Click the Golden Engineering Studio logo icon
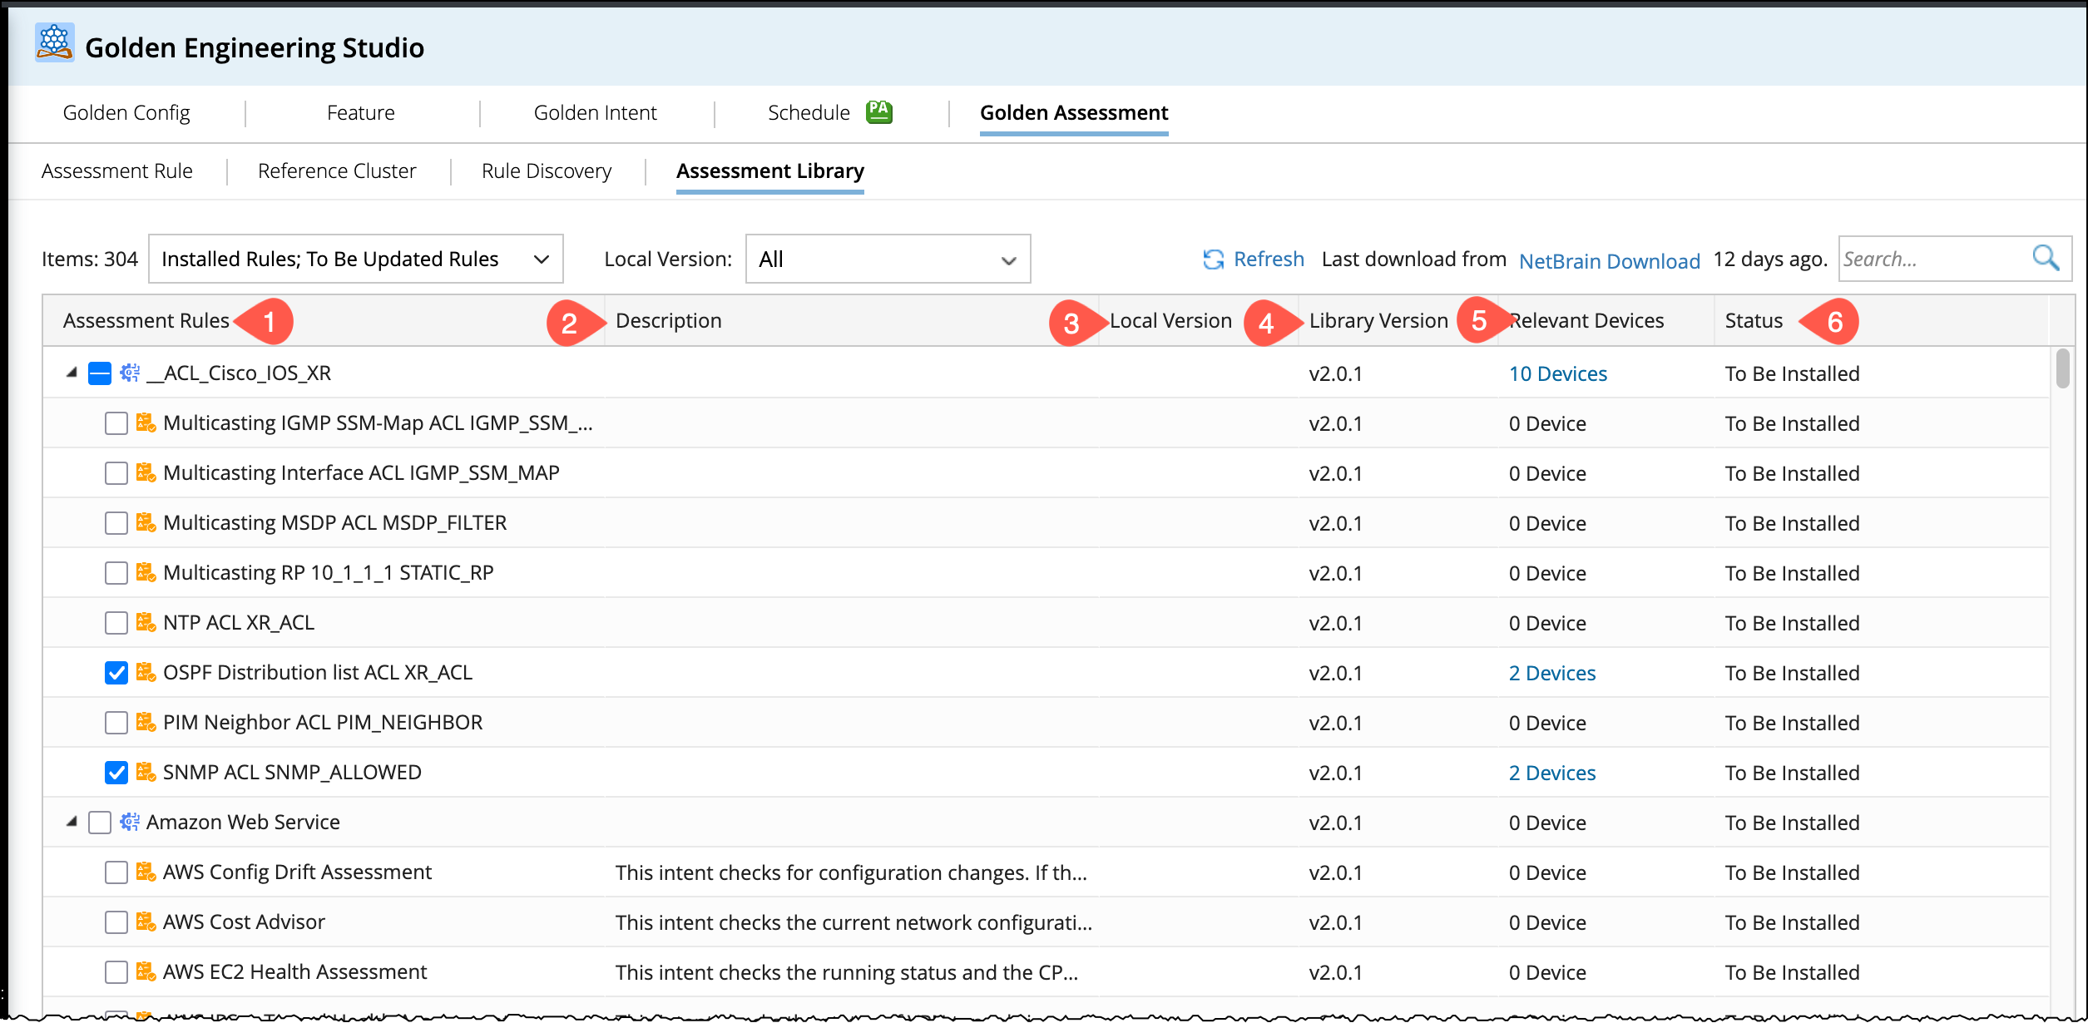 (x=54, y=43)
